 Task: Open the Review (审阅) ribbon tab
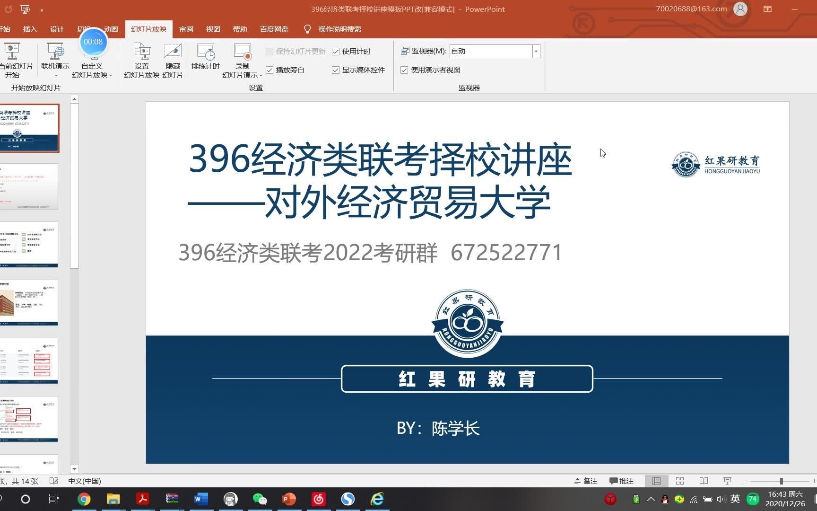coord(186,29)
